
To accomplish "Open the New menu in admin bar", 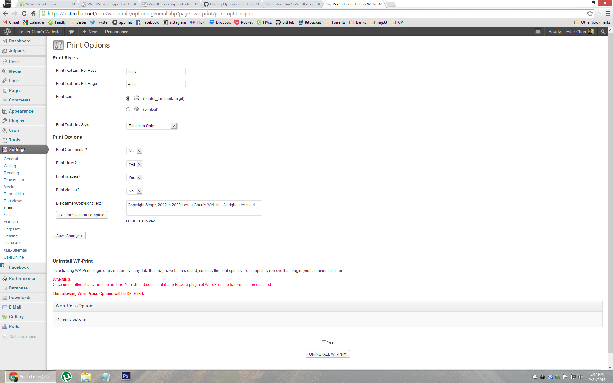I will point(90,32).
